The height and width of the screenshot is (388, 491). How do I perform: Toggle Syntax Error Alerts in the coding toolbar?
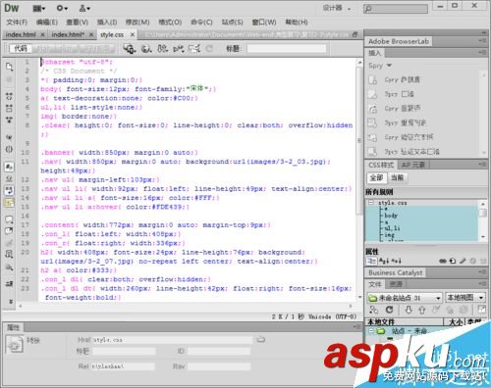click(9, 203)
